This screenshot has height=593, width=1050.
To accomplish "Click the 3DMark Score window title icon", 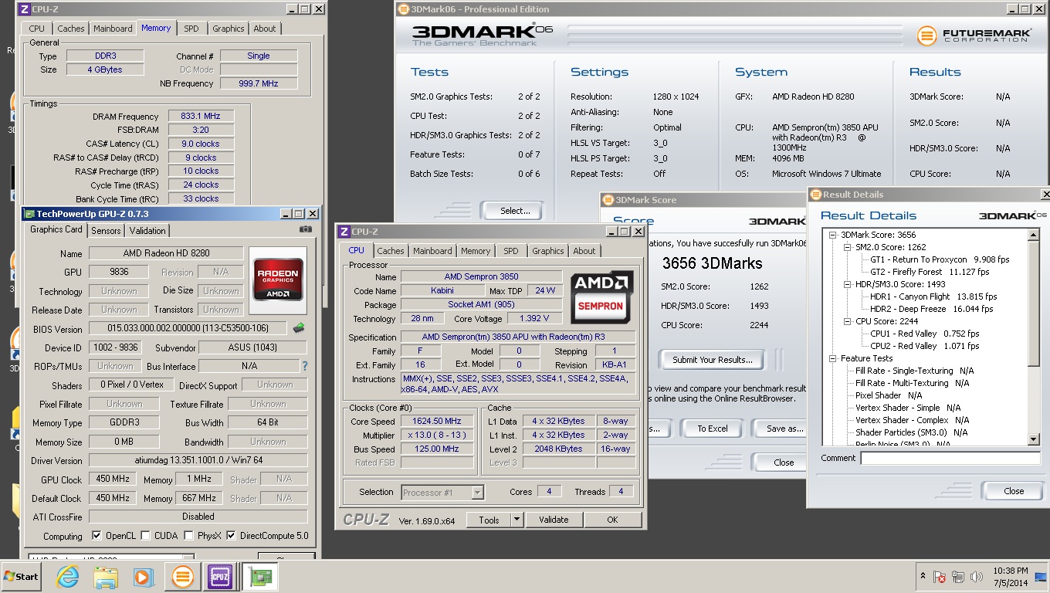I will click(608, 200).
